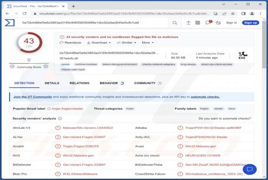The image size is (268, 180).
Task: Open a new browser tab
Action: [74, 6]
